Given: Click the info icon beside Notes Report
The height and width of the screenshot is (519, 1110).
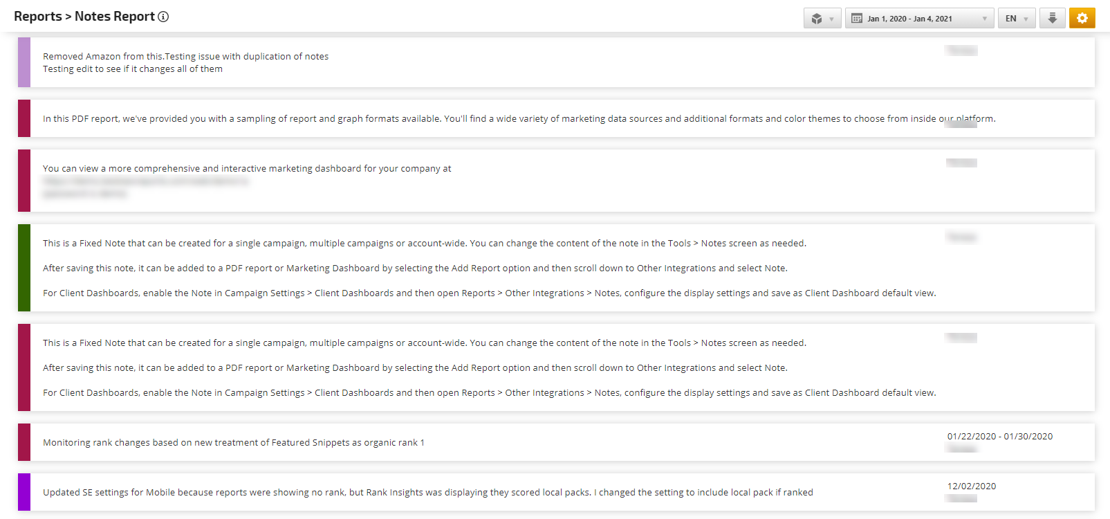Looking at the screenshot, I should 163,17.
